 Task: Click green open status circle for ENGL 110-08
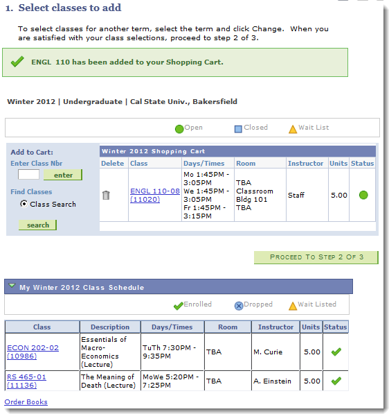click(363, 195)
